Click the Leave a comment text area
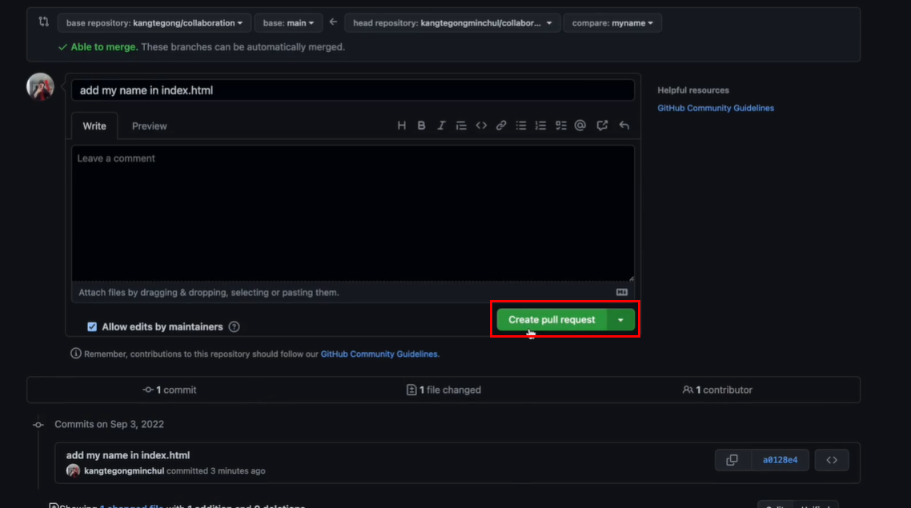 click(x=353, y=213)
